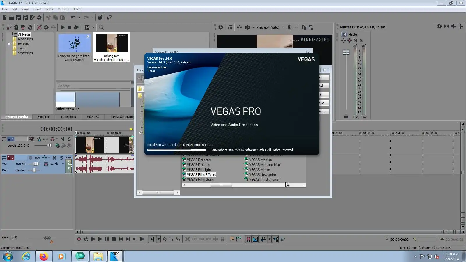The width and height of the screenshot is (466, 262).
Task: Open the File menu
Action: (5, 9)
